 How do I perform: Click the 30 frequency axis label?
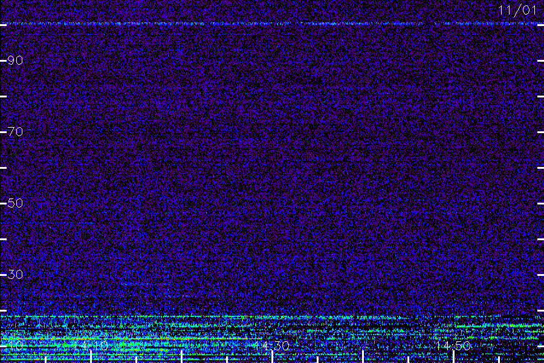(x=15, y=275)
